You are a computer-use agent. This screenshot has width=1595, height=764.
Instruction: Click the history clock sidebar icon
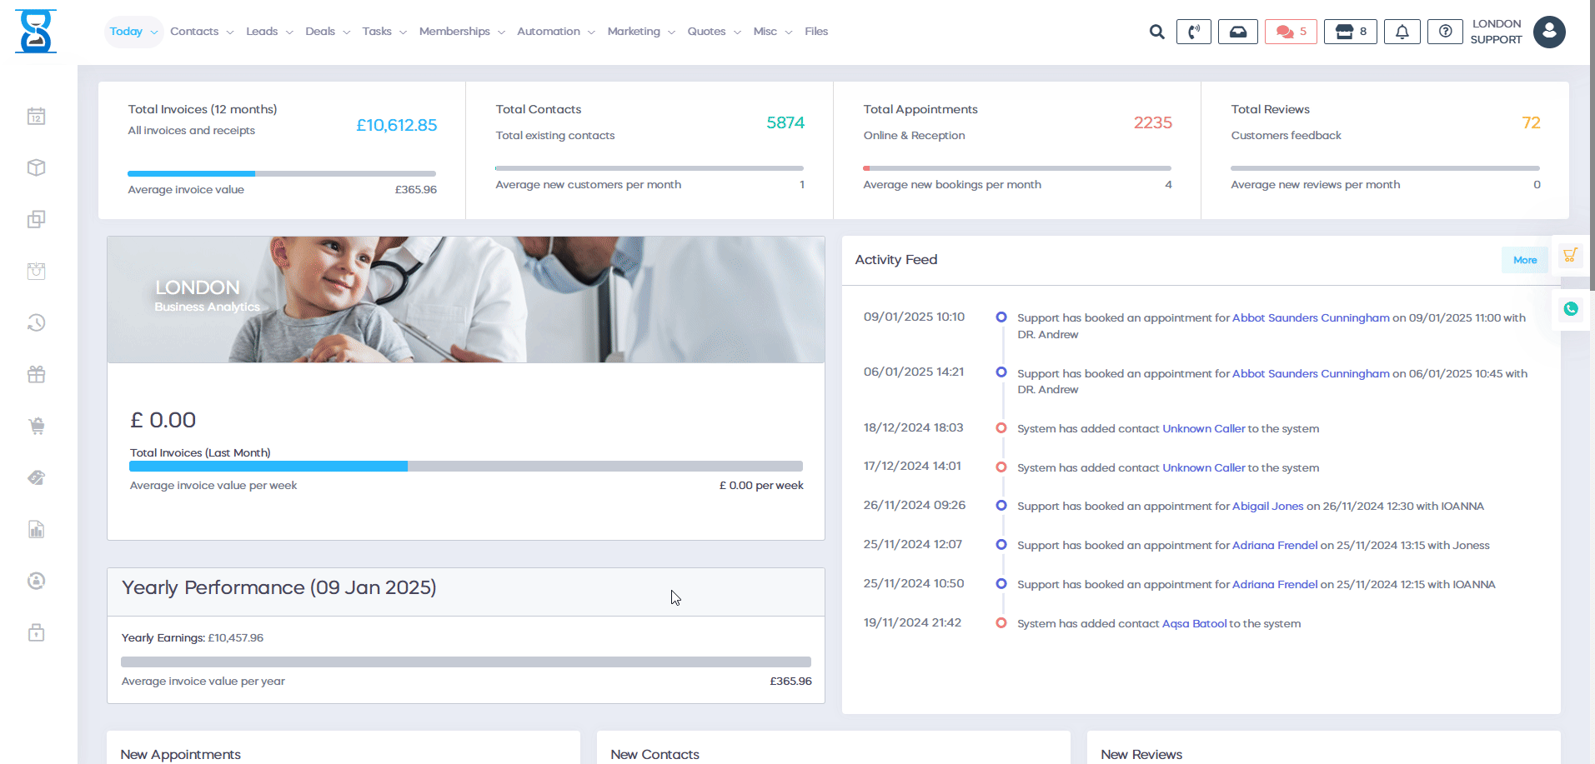(36, 322)
